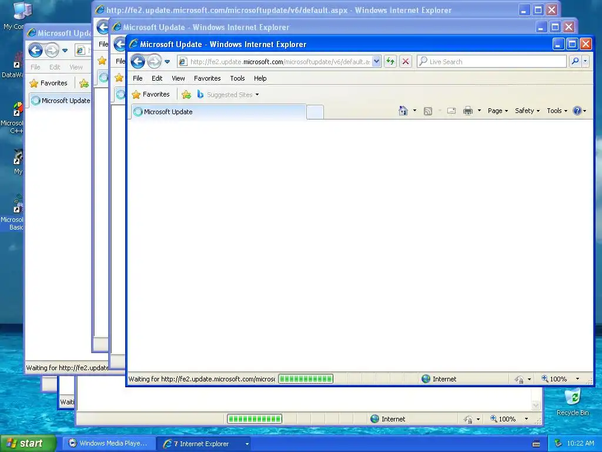Click Protected Mode icon in front status bar

pos(519,380)
